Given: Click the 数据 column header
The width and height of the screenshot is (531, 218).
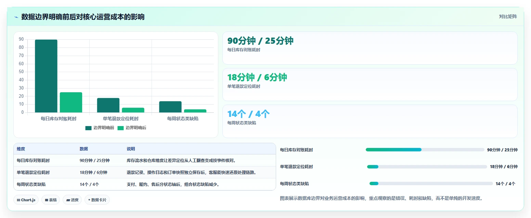Looking at the screenshot, I should [x=84, y=149].
